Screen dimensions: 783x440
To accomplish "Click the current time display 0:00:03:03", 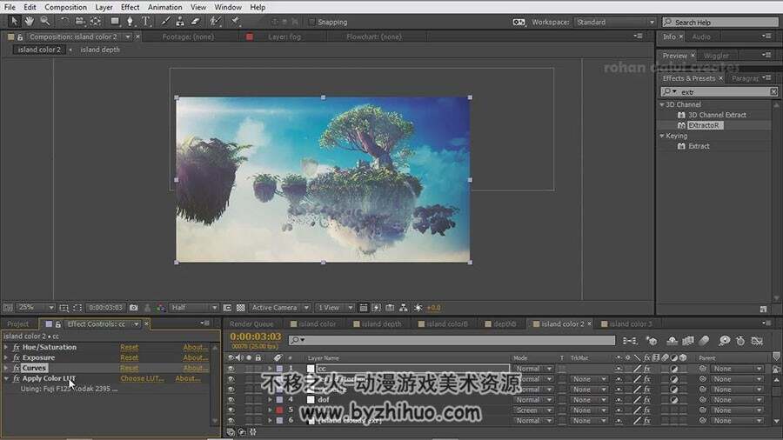I will click(x=256, y=337).
